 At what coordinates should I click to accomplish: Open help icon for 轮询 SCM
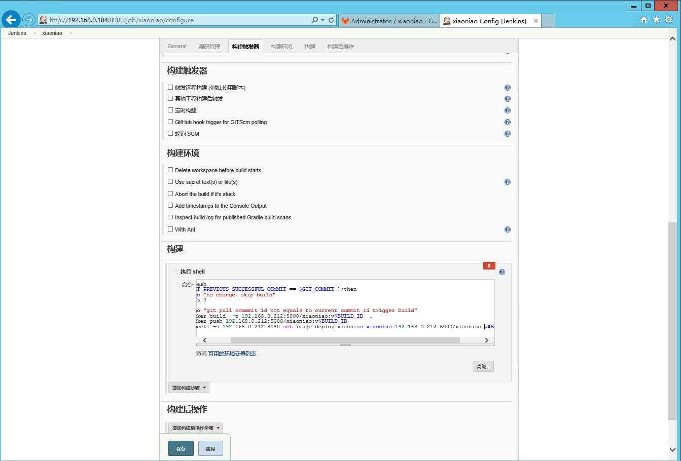[507, 134]
